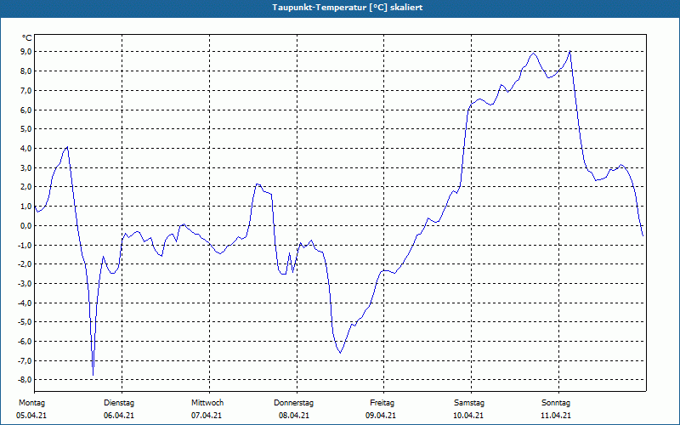This screenshot has width=680, height=425.
Task: Select the 0,0 y-axis value
Action: coord(26,225)
